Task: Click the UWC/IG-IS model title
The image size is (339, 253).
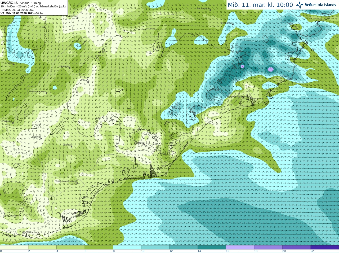Action: pos(9,3)
